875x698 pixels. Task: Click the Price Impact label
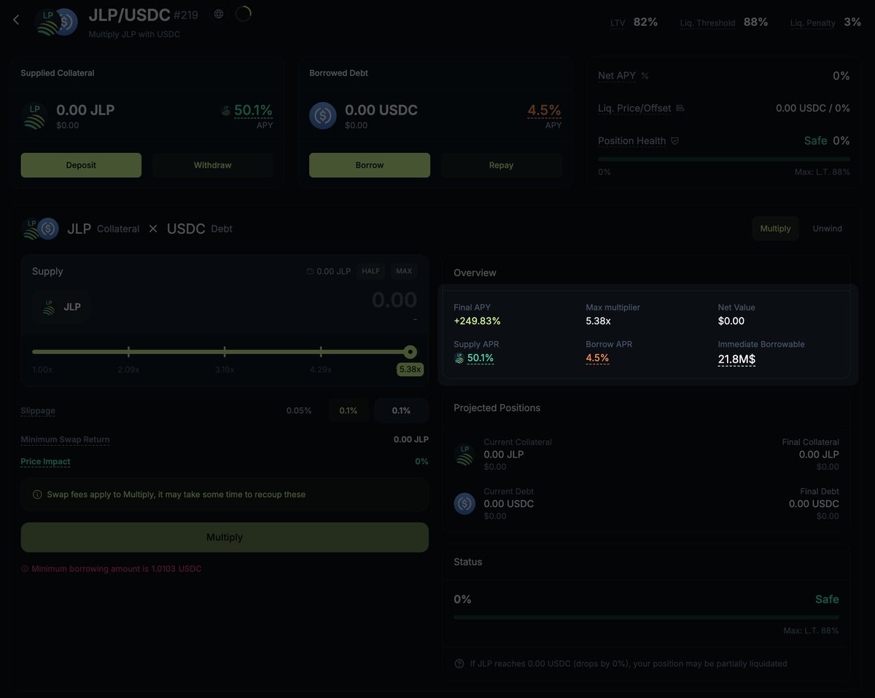(45, 461)
